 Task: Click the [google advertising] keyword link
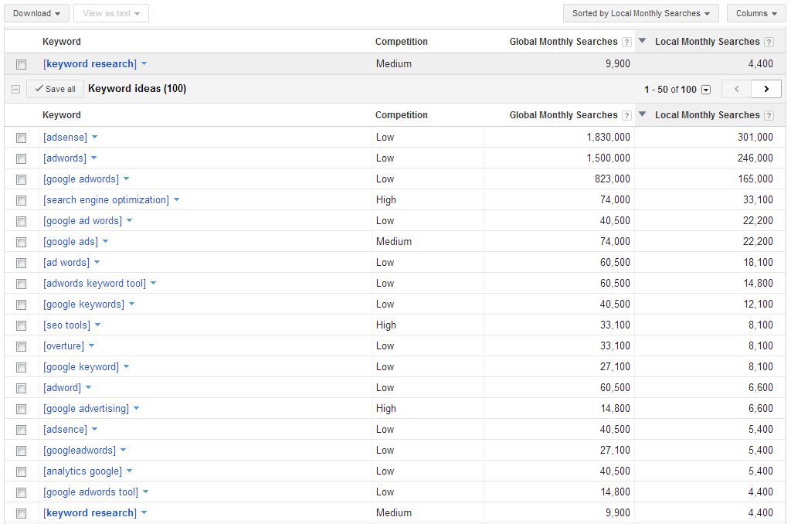coord(86,408)
